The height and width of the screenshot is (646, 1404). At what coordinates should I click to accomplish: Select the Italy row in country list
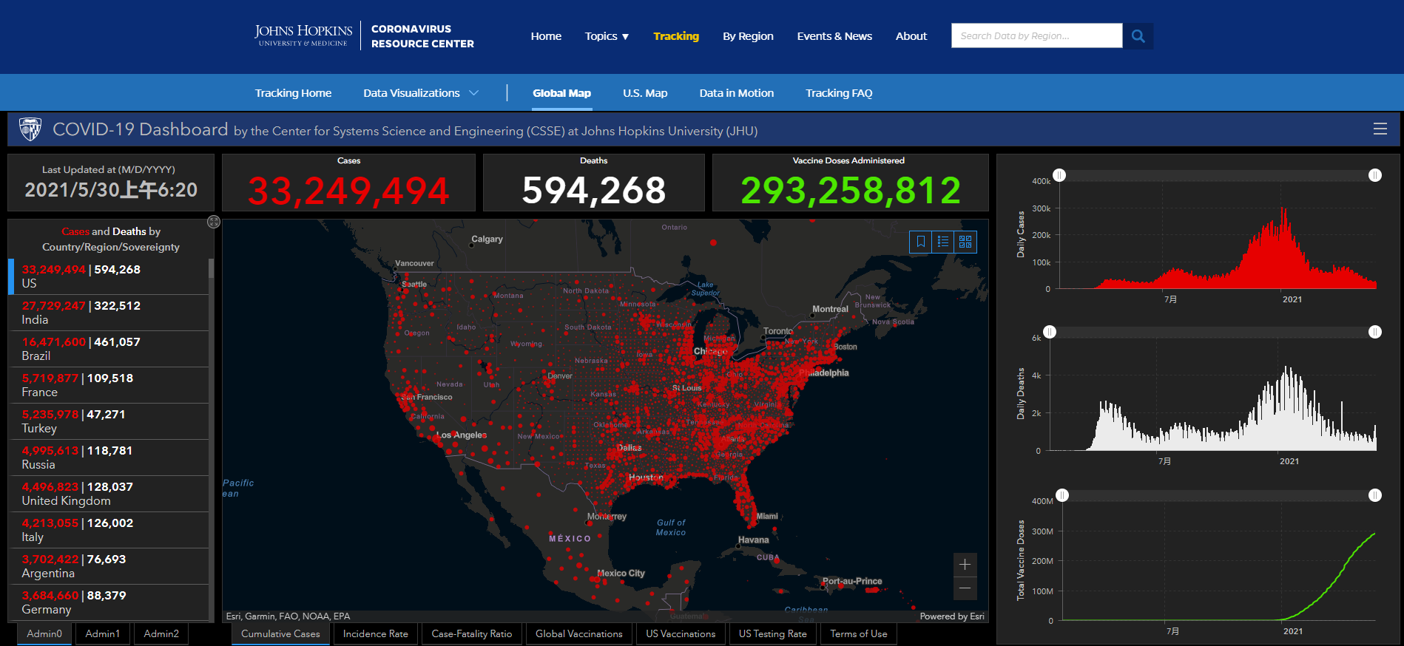[109, 530]
